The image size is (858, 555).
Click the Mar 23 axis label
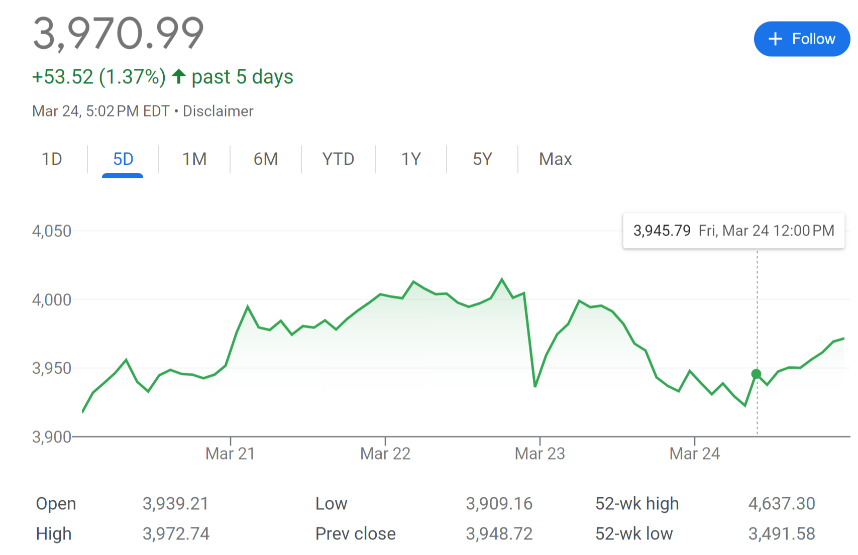(x=540, y=454)
